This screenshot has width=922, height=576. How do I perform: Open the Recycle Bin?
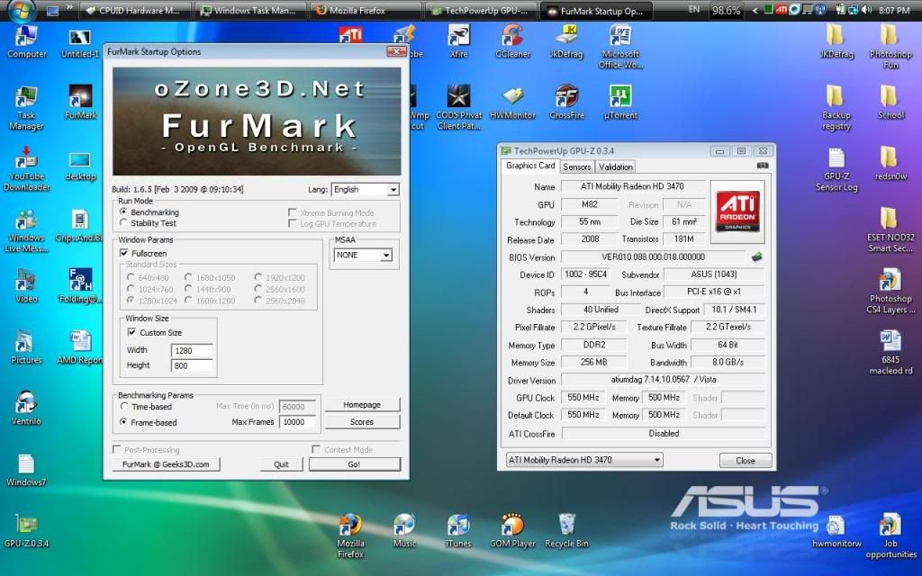(x=567, y=531)
